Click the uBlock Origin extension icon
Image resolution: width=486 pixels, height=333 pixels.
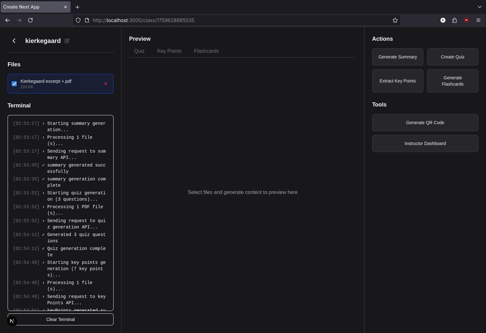coord(466,20)
